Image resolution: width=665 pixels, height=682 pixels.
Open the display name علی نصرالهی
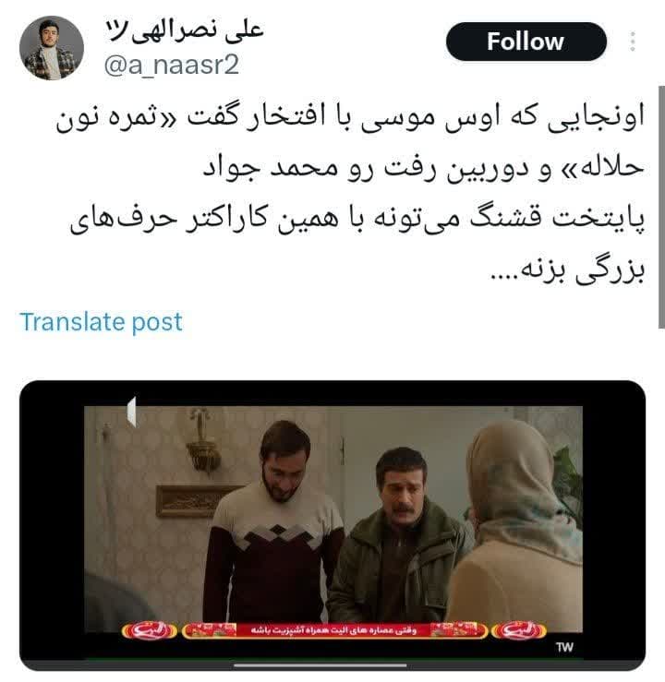tap(185, 31)
